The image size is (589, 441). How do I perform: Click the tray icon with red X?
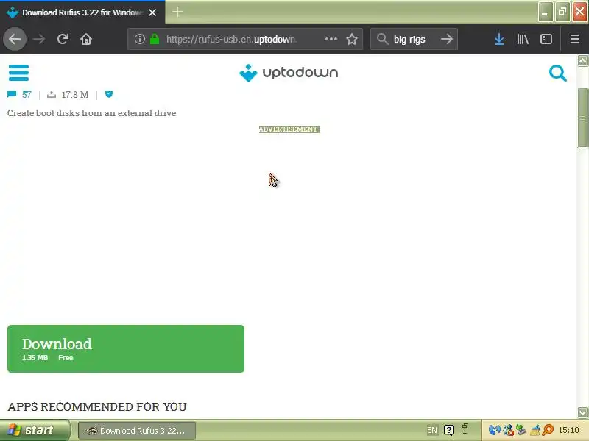(x=508, y=430)
